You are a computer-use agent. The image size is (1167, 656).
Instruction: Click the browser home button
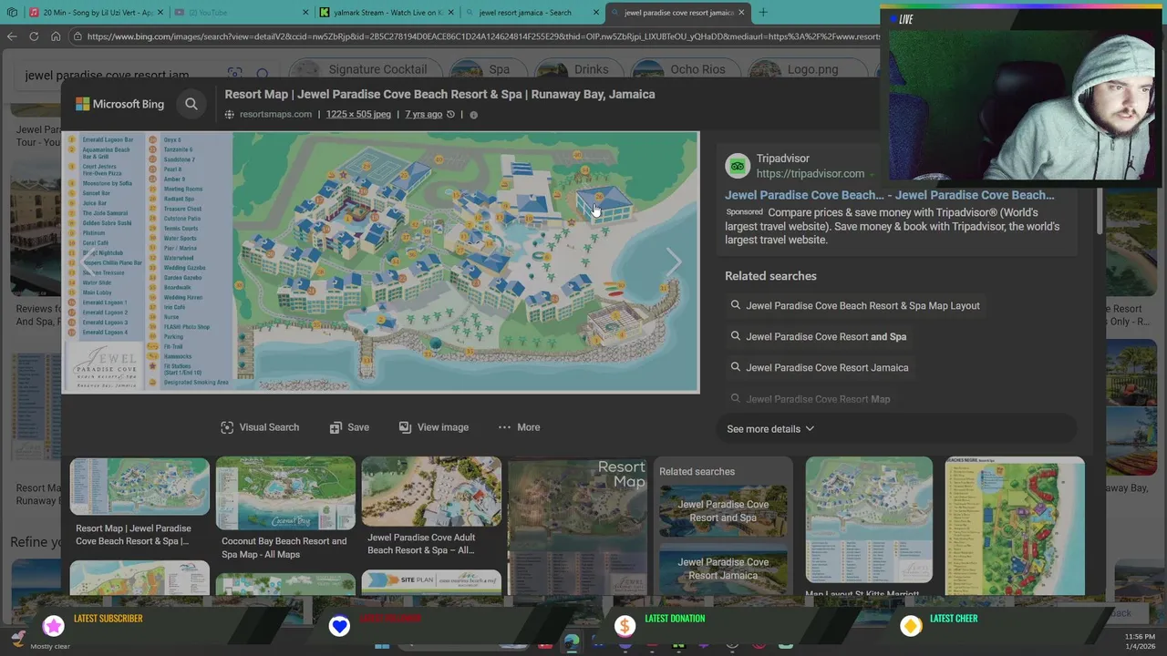point(56,36)
